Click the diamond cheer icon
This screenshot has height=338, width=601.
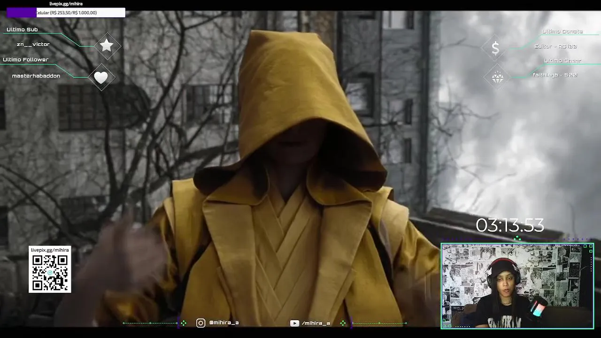coord(497,78)
